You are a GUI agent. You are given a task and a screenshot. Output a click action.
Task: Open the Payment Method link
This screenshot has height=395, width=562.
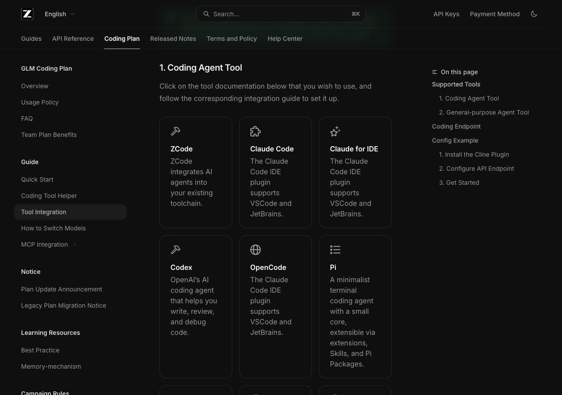pos(495,14)
